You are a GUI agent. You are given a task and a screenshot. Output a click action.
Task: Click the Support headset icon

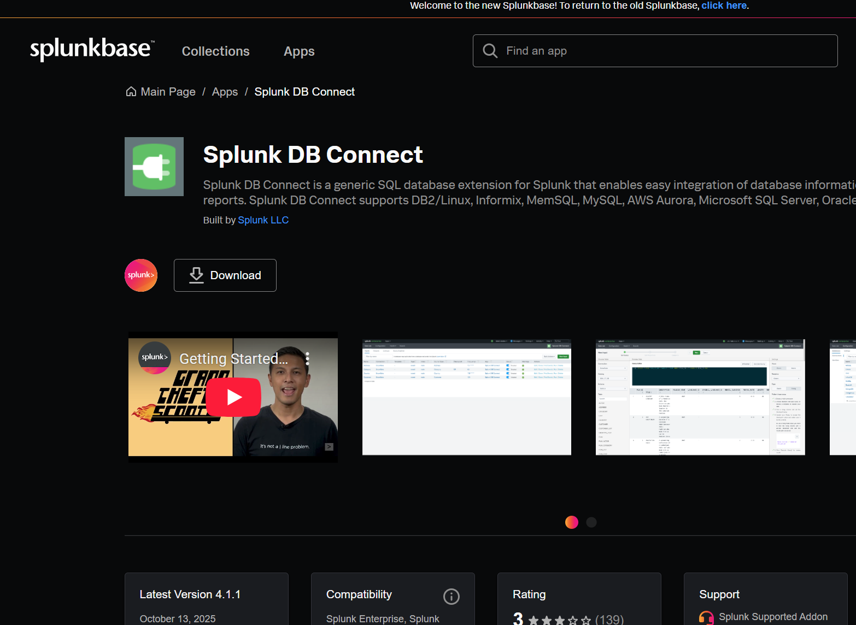[706, 618]
